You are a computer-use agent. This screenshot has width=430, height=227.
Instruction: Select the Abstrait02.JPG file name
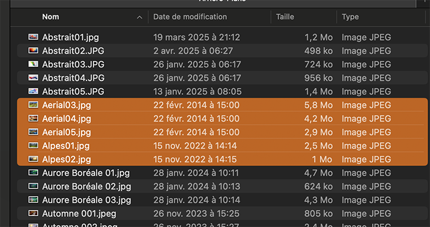pyautogui.click(x=73, y=51)
